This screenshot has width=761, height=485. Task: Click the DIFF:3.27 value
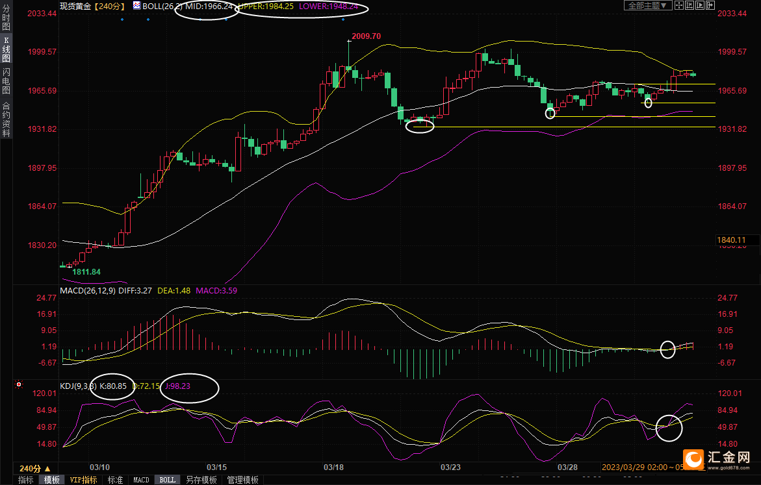(x=135, y=290)
